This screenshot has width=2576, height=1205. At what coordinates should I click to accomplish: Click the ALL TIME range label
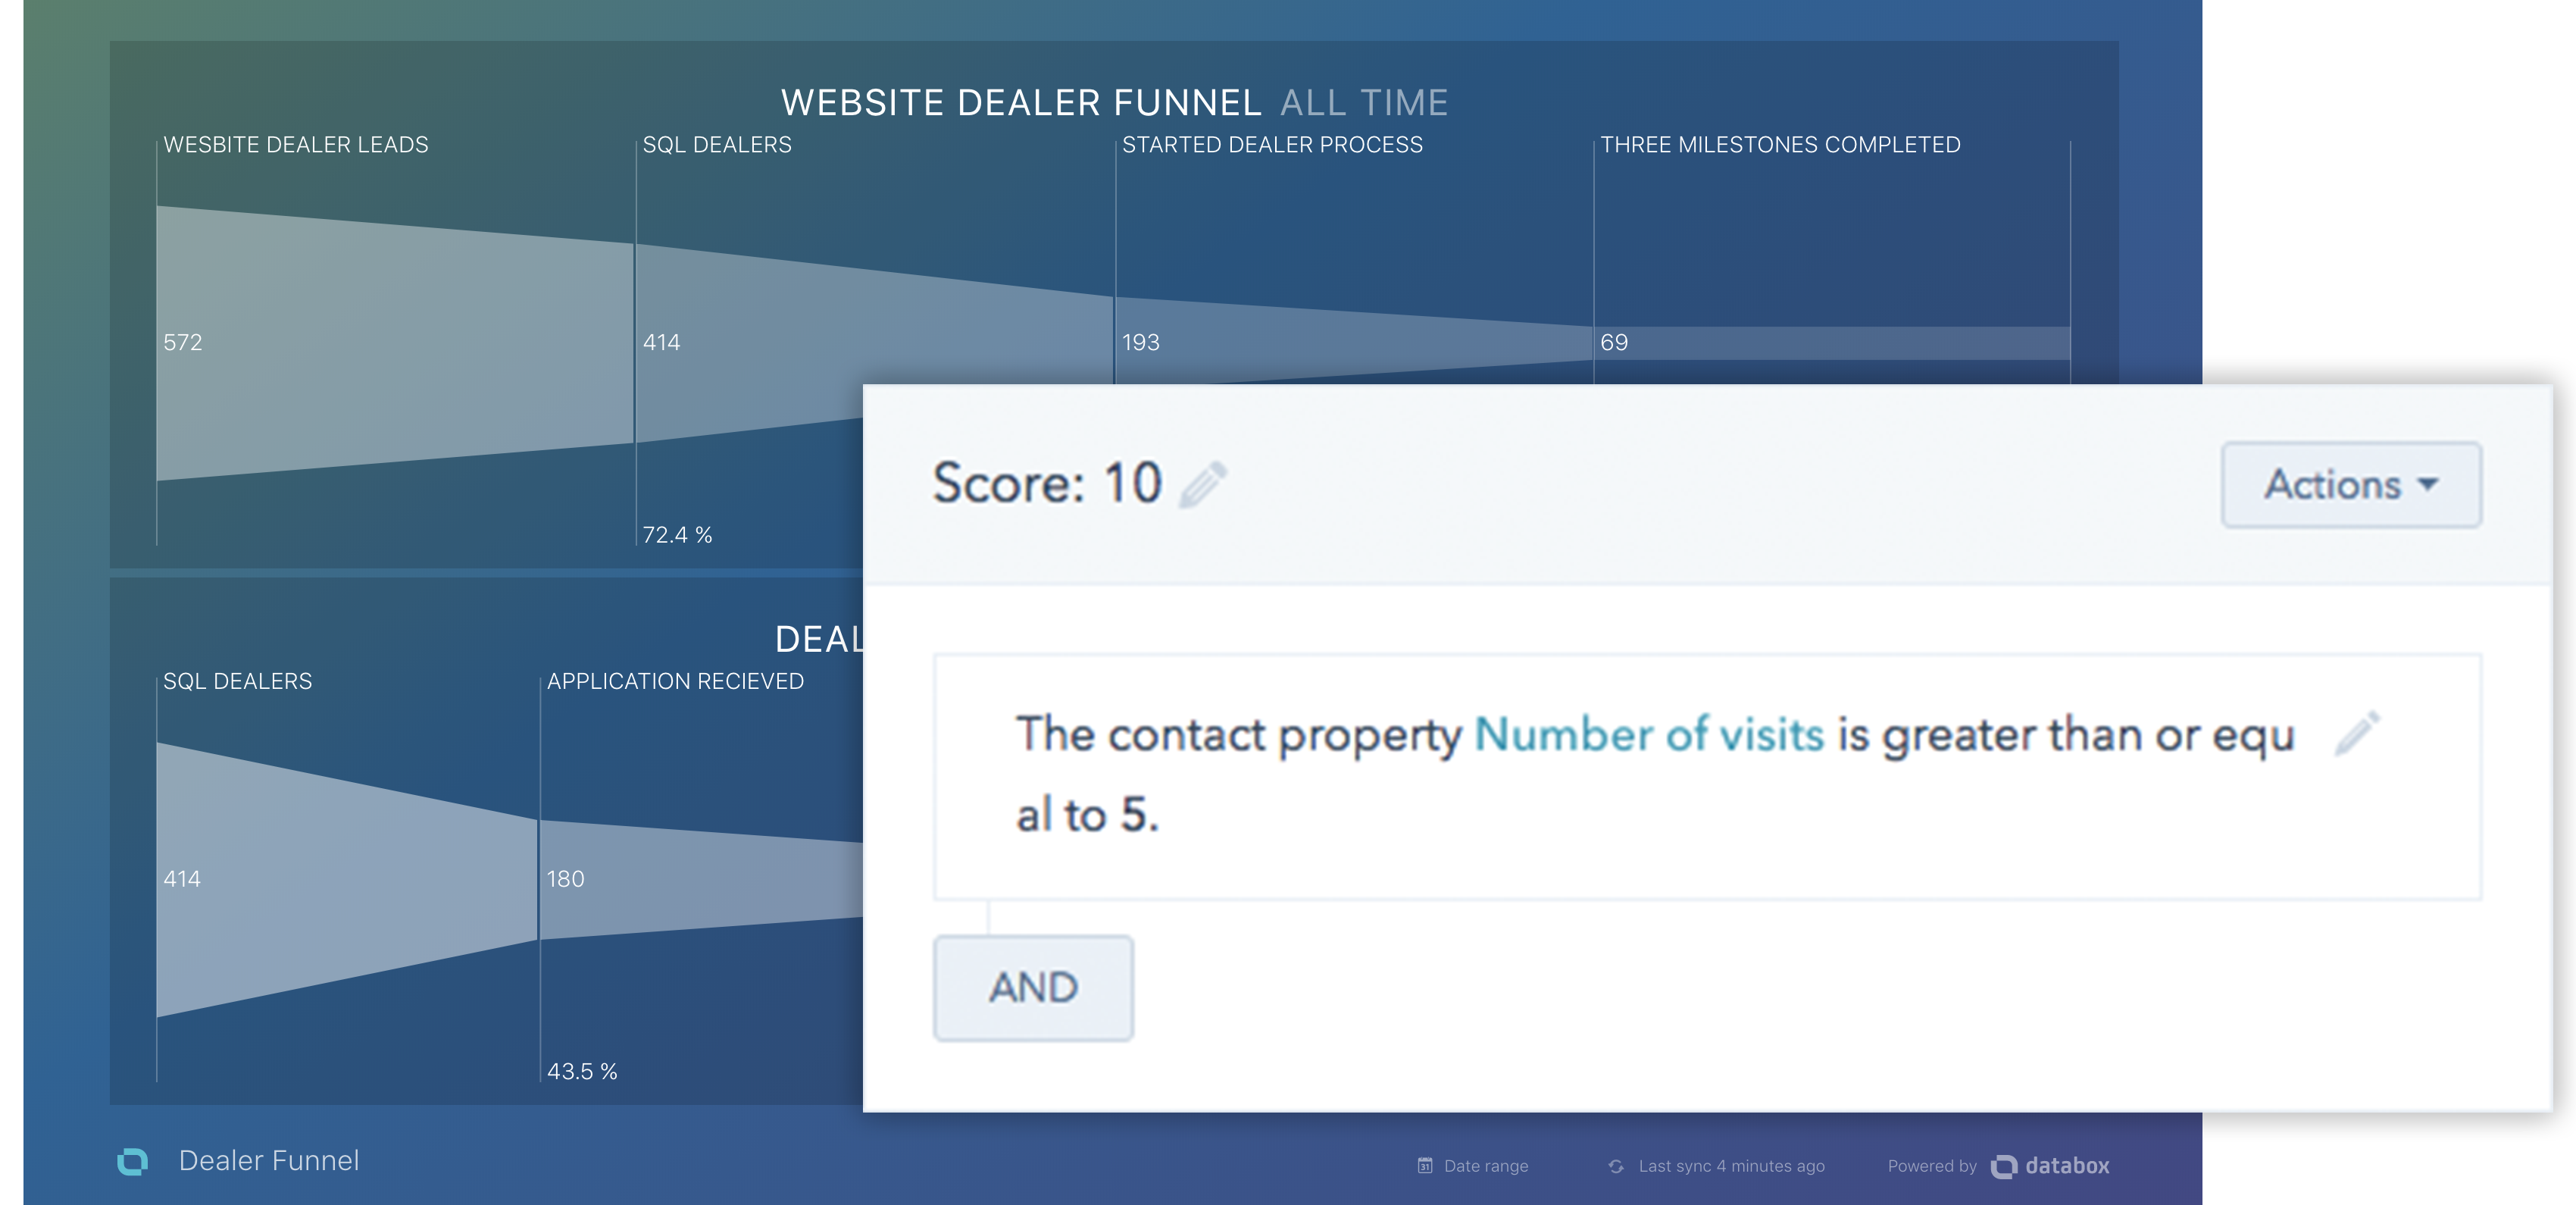click(x=1364, y=102)
